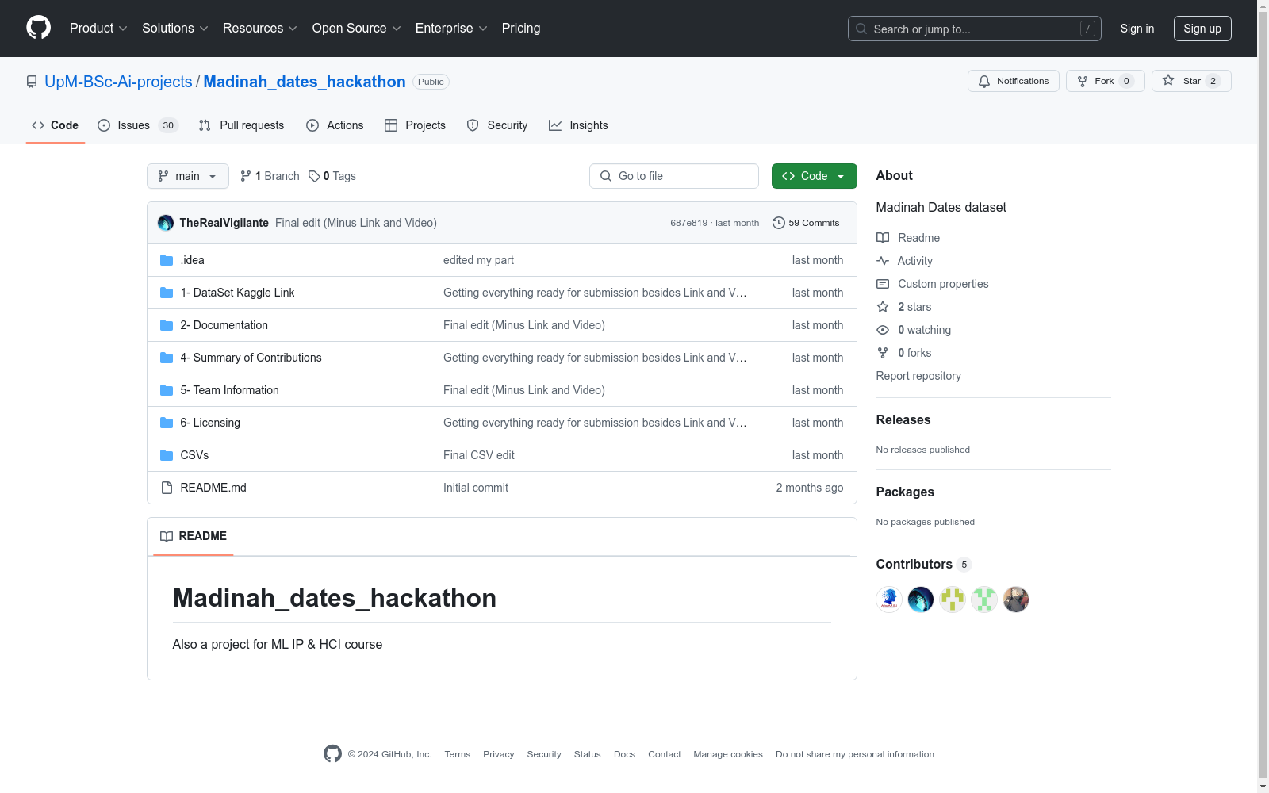This screenshot has width=1269, height=793.
Task: Click the folder icon beside .idea
Action: (x=167, y=260)
